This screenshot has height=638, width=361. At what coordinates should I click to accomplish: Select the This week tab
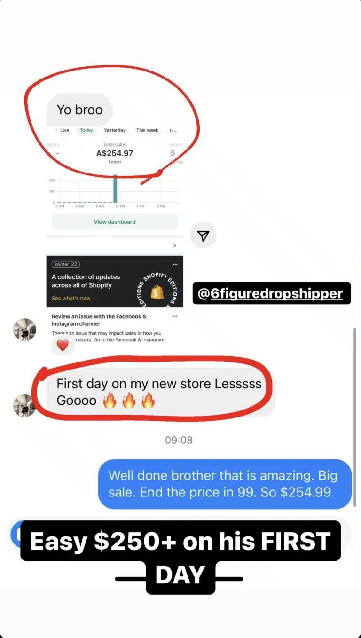tap(147, 130)
